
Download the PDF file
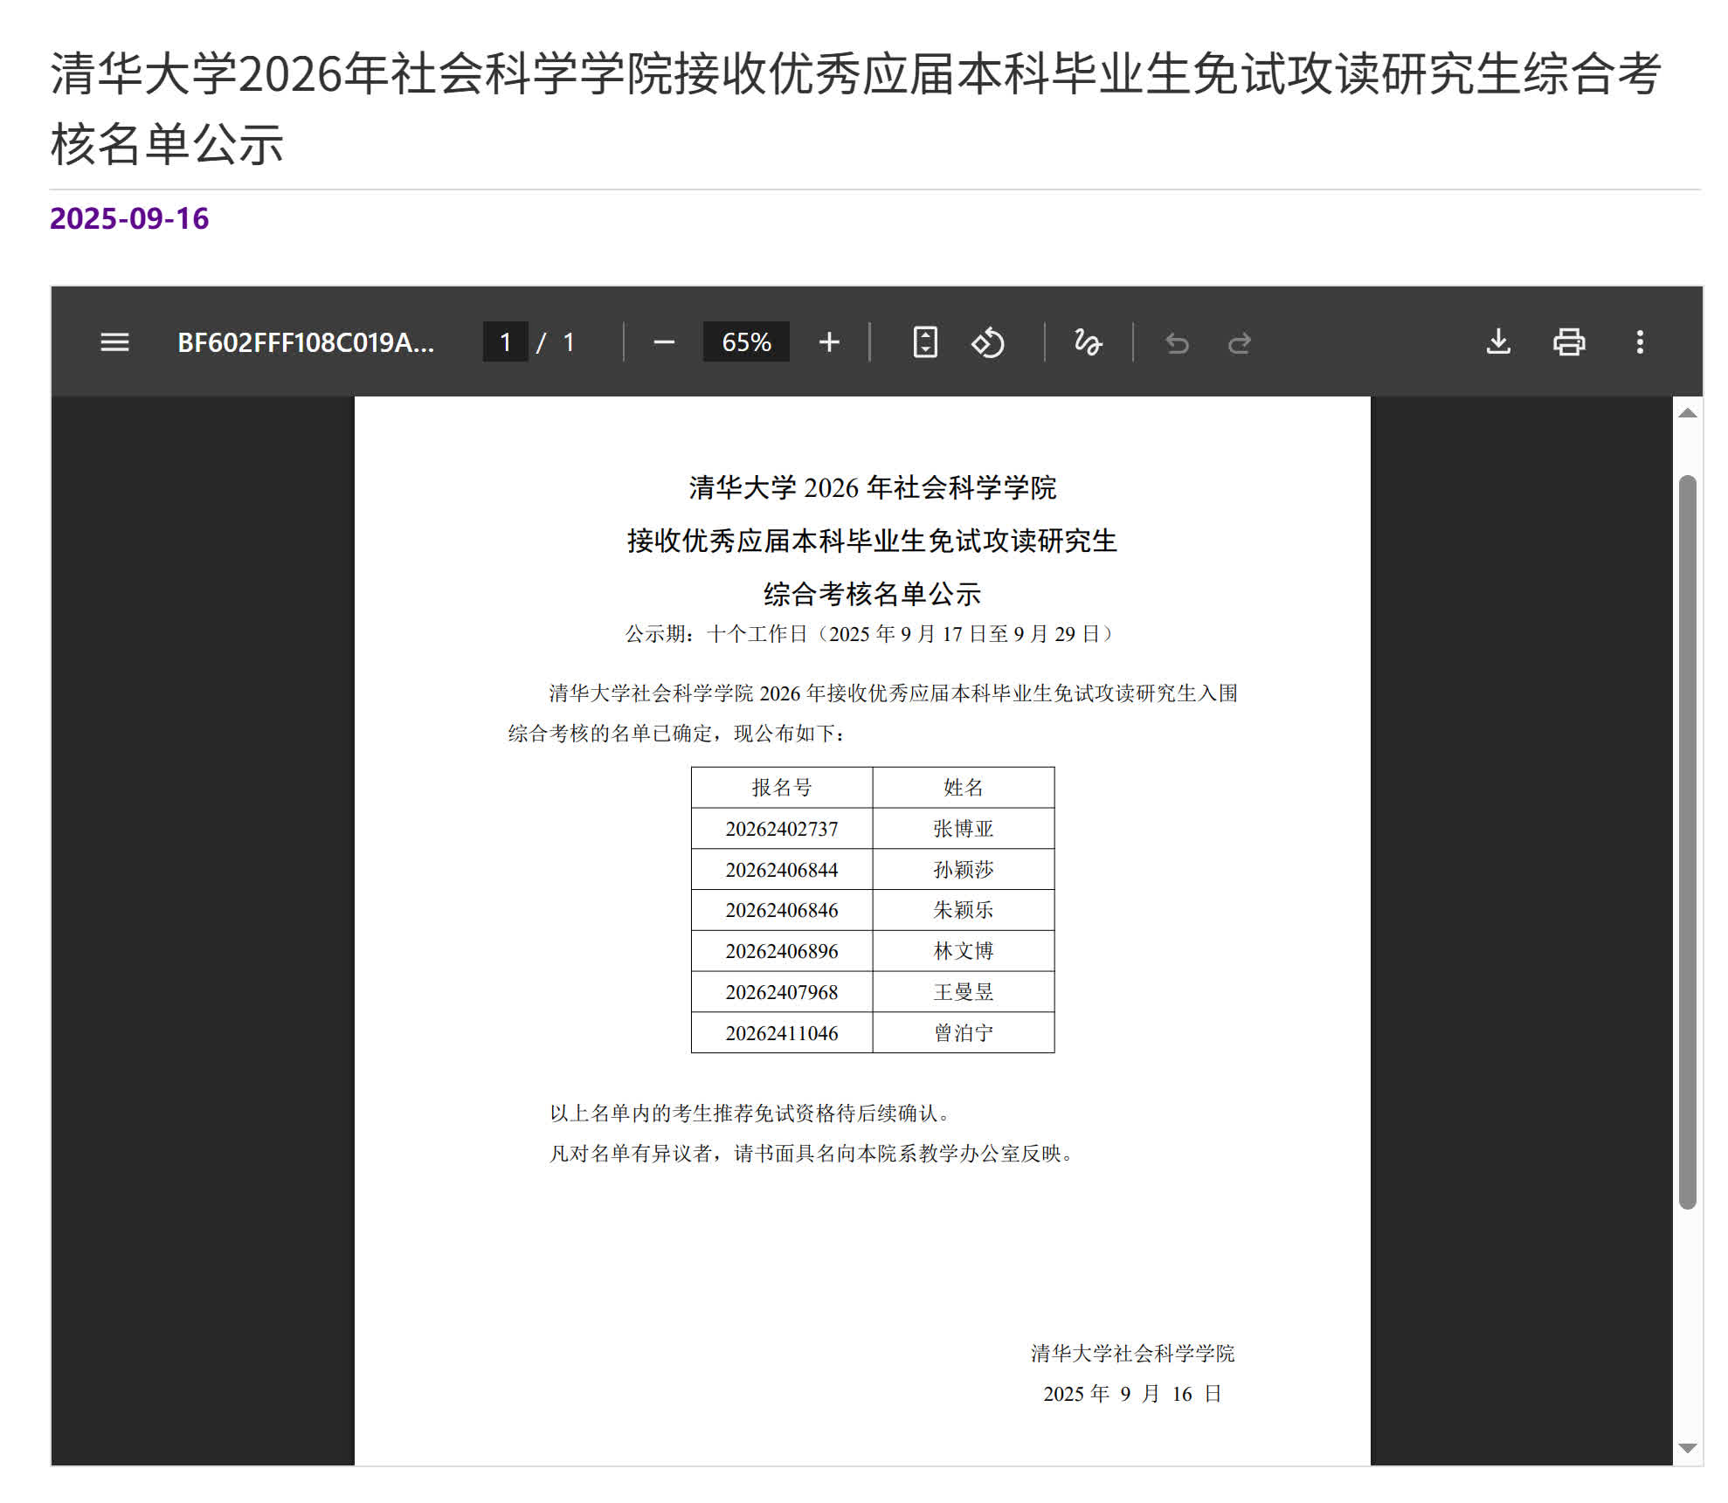(x=1498, y=341)
